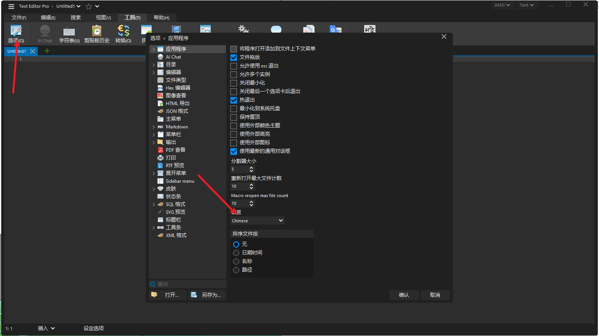Create a new tab with the green plus
This screenshot has width=599, height=336.
46,51
